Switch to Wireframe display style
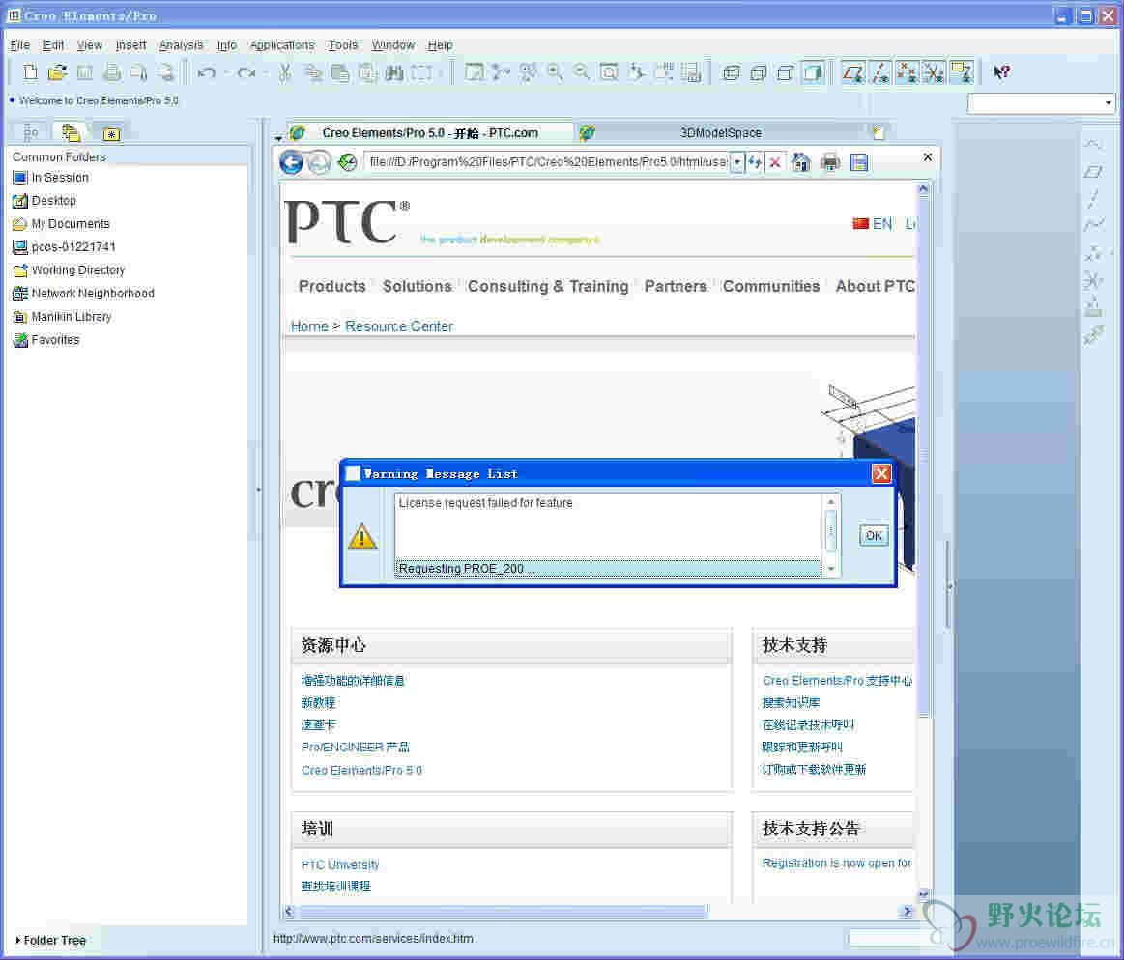The width and height of the screenshot is (1124, 960). pos(732,72)
